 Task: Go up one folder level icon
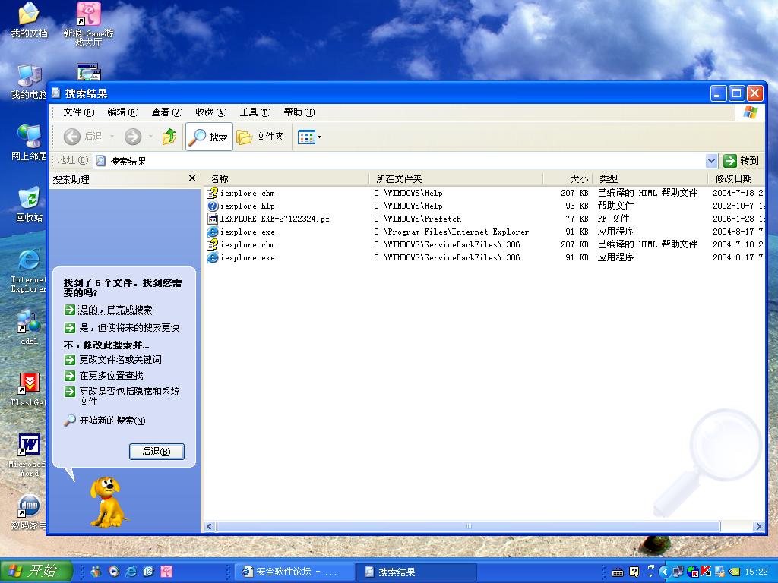coord(169,137)
